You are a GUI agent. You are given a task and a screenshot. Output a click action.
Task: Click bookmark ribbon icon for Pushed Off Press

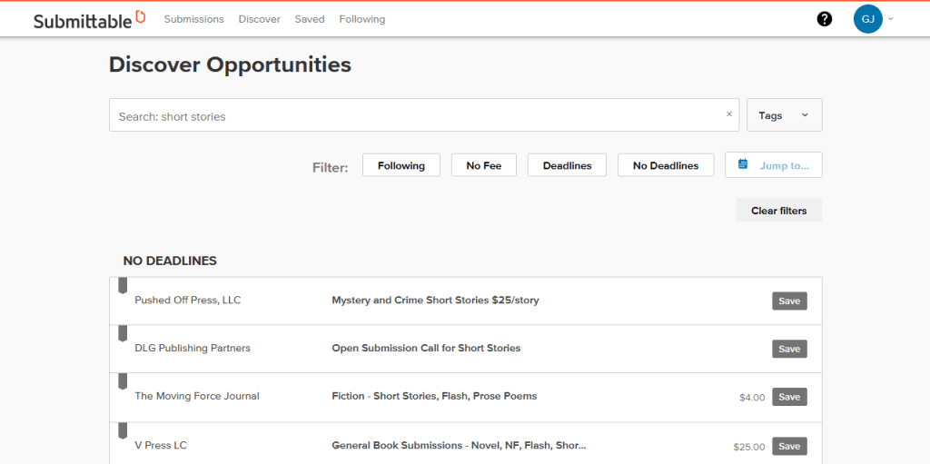123,285
